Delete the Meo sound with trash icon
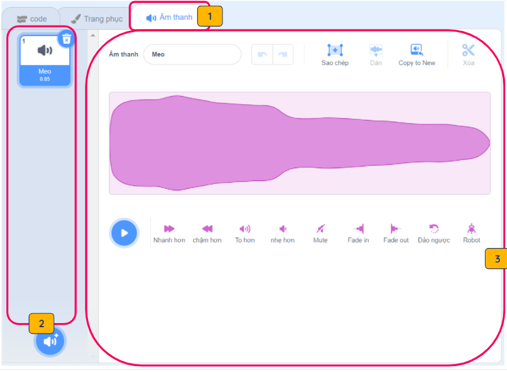The height and width of the screenshot is (372, 507). [66, 40]
